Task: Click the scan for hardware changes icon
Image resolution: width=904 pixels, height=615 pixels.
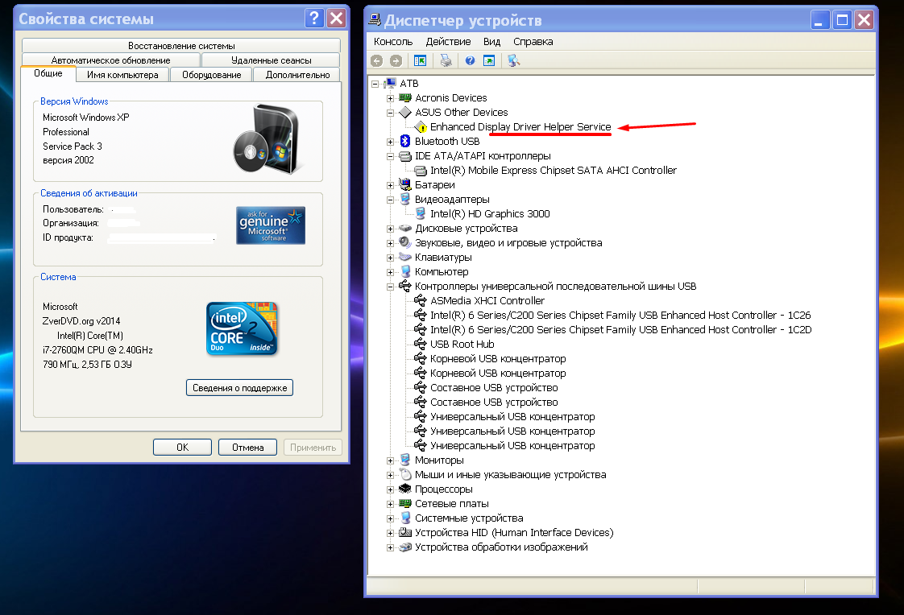Action: (x=514, y=60)
